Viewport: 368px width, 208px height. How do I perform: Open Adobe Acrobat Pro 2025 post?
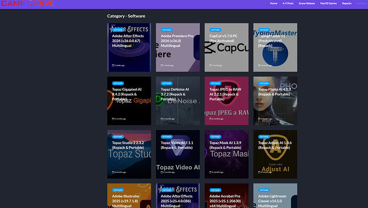[x=225, y=201]
